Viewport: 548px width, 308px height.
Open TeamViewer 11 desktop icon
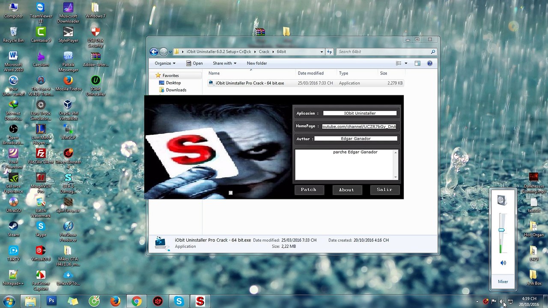click(x=41, y=13)
